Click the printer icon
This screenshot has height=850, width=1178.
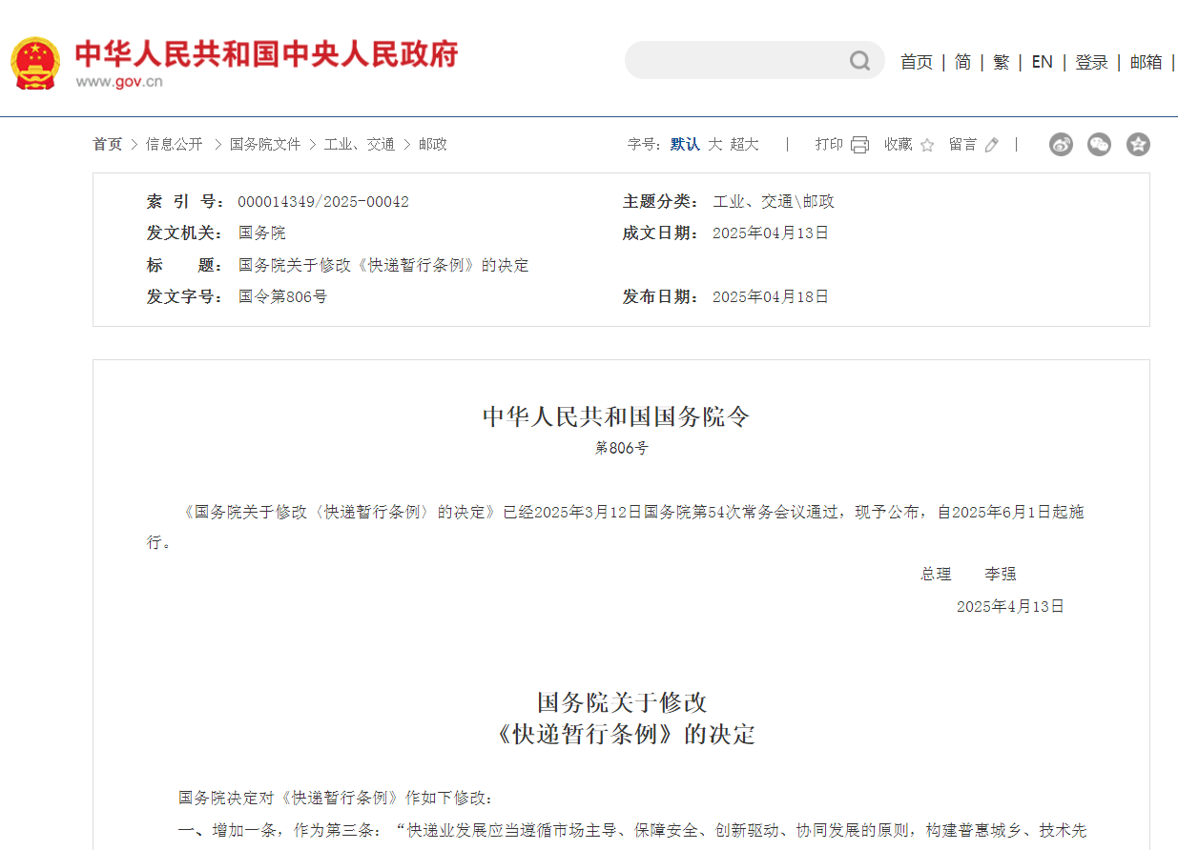pos(859,145)
